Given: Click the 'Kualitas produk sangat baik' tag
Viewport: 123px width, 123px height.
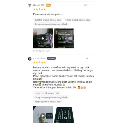Looking at the screenshot, I should 48,20.
